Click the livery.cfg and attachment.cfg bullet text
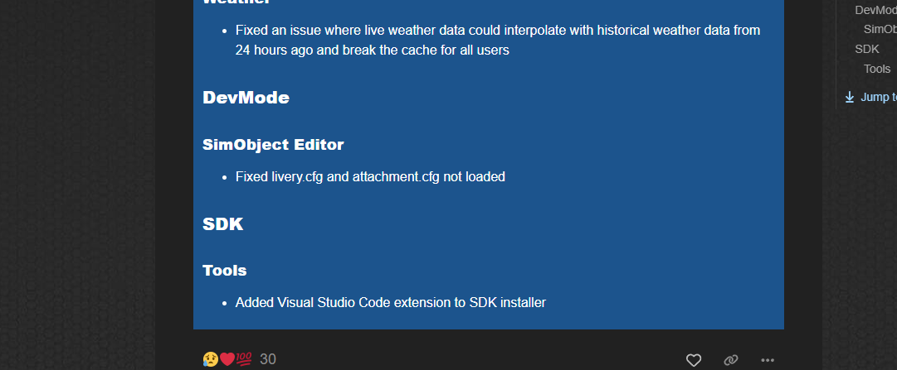The width and height of the screenshot is (897, 370). [370, 177]
